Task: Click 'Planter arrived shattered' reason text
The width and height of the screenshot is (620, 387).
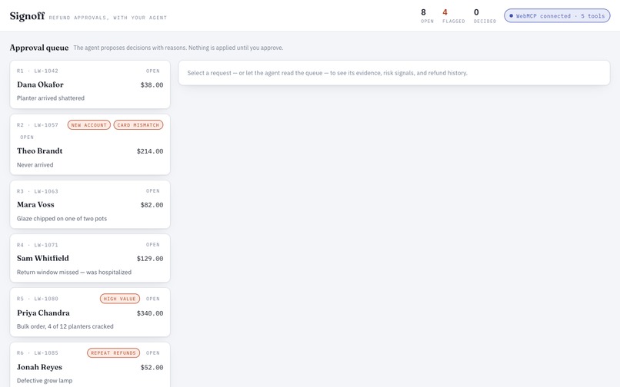Action: 51,98
